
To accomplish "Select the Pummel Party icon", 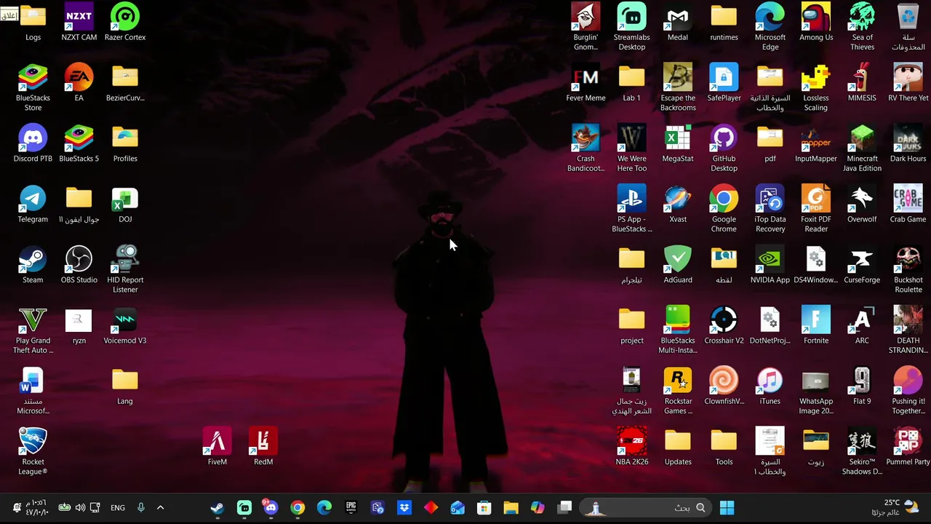I will pyautogui.click(x=908, y=447).
